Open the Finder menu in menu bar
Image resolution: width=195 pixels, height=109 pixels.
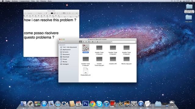coord(8,1)
